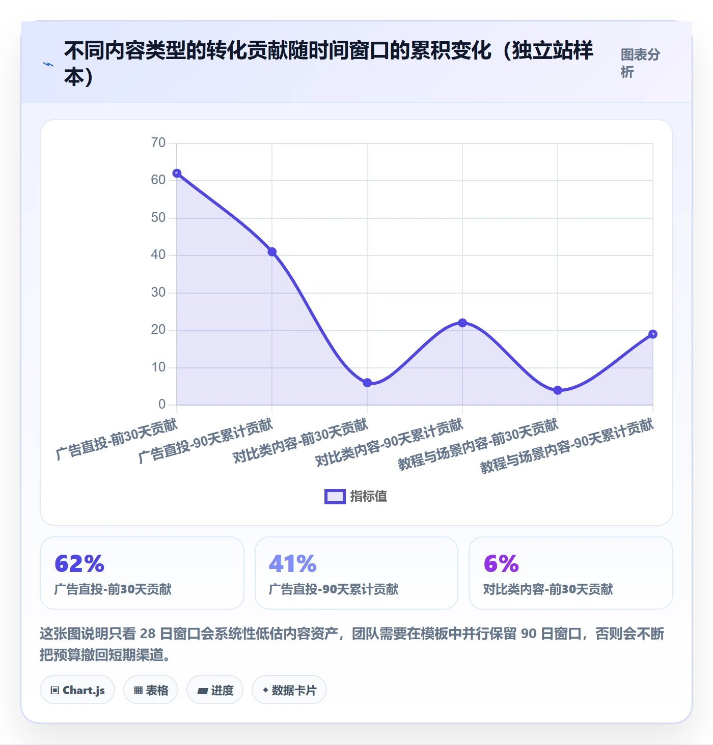The width and height of the screenshot is (713, 745).
Task: Toggle the 指标值 legend color box
Action: coord(335,497)
